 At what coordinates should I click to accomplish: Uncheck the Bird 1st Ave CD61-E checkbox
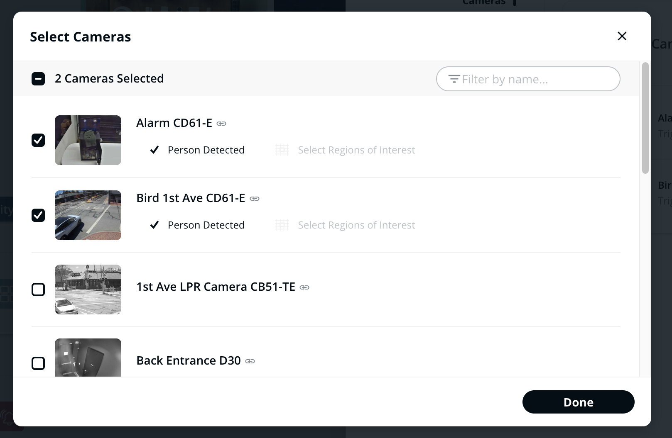click(38, 215)
